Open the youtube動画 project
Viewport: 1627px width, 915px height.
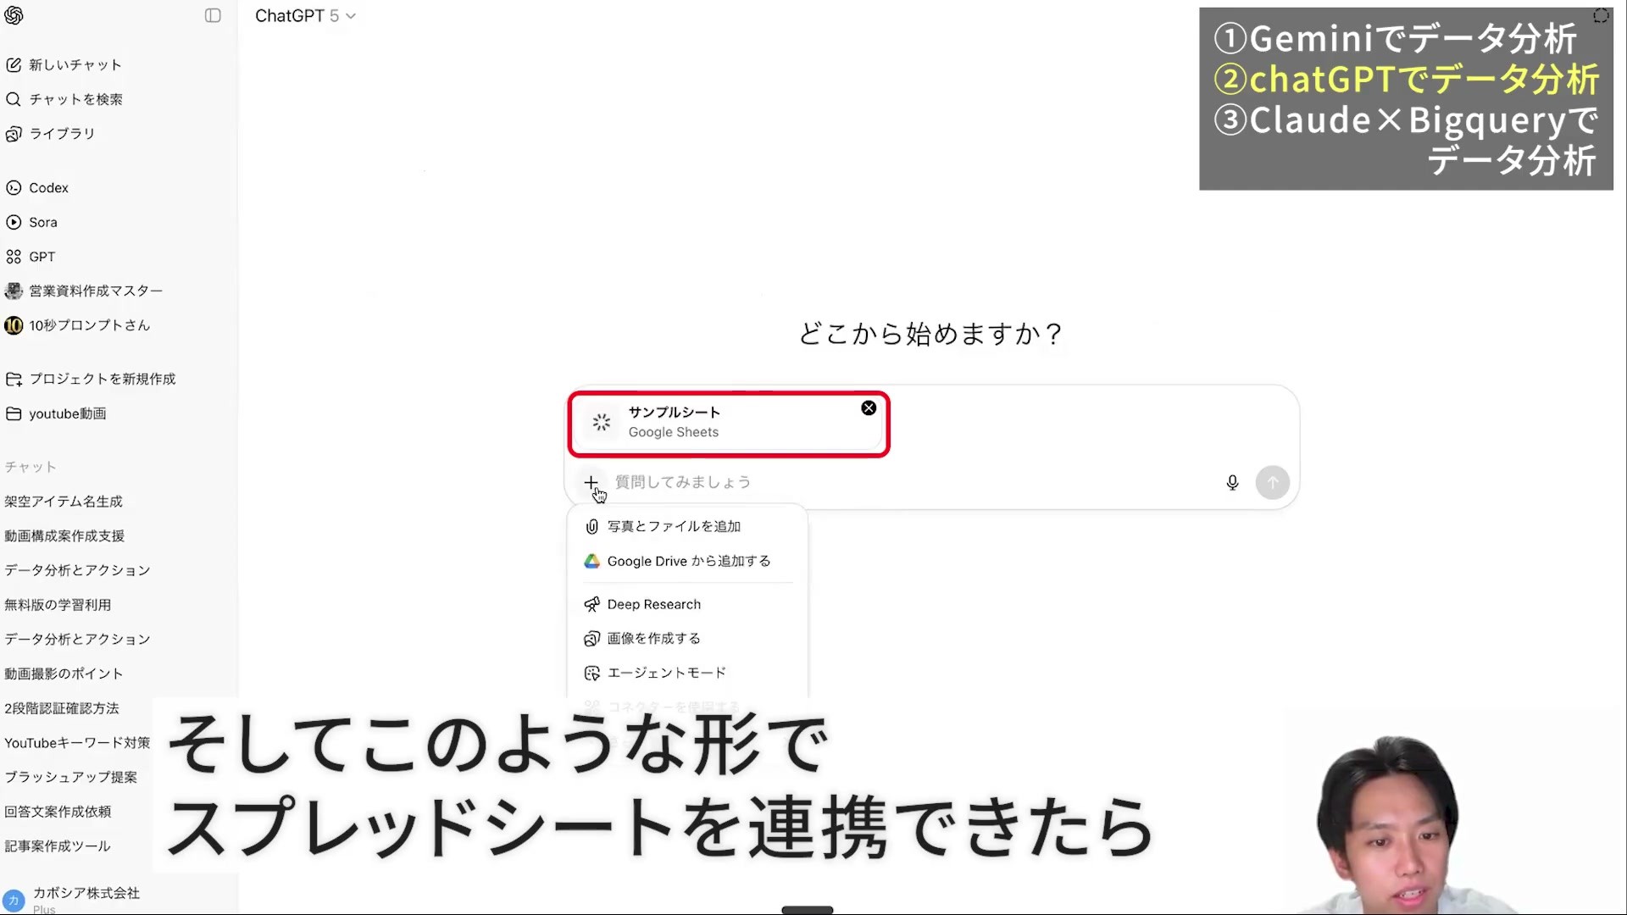(68, 413)
